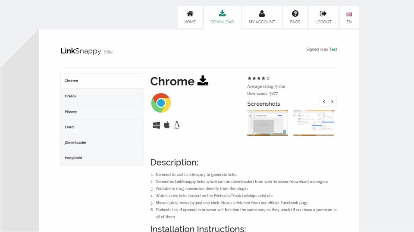Click the fifth rating star
Image resolution: width=414 pixels, height=232 pixels.
point(268,78)
